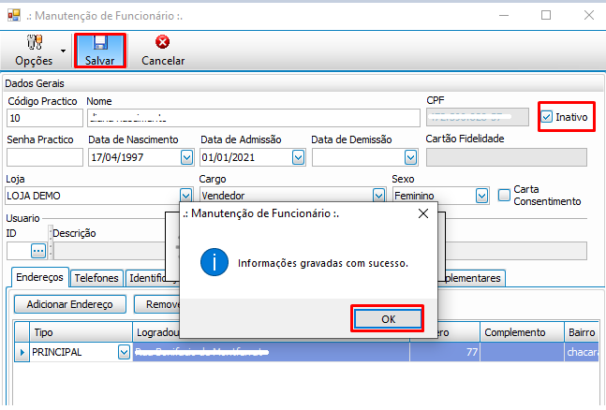The height and width of the screenshot is (410, 606).
Task: Expand the Sexo combo box
Action: 481,196
